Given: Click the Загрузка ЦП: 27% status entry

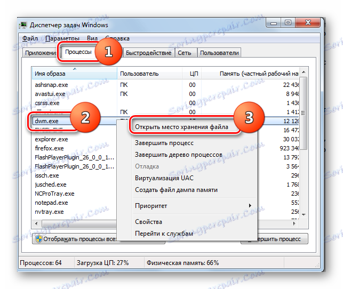Looking at the screenshot, I should click(x=102, y=262).
